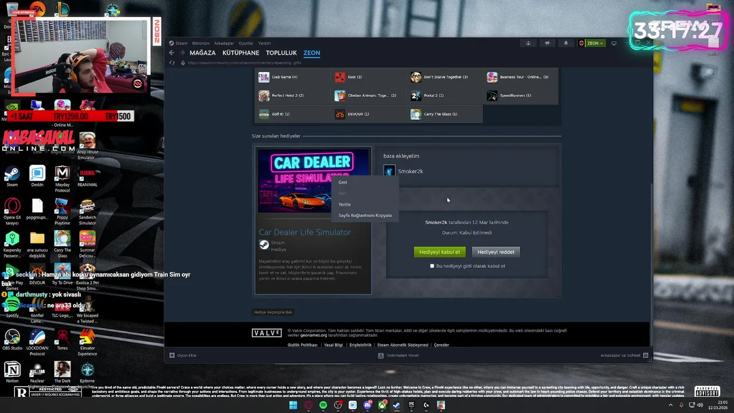The height and width of the screenshot is (413, 734).
Task: Click Hediyeyi kabul et button
Action: point(439,252)
